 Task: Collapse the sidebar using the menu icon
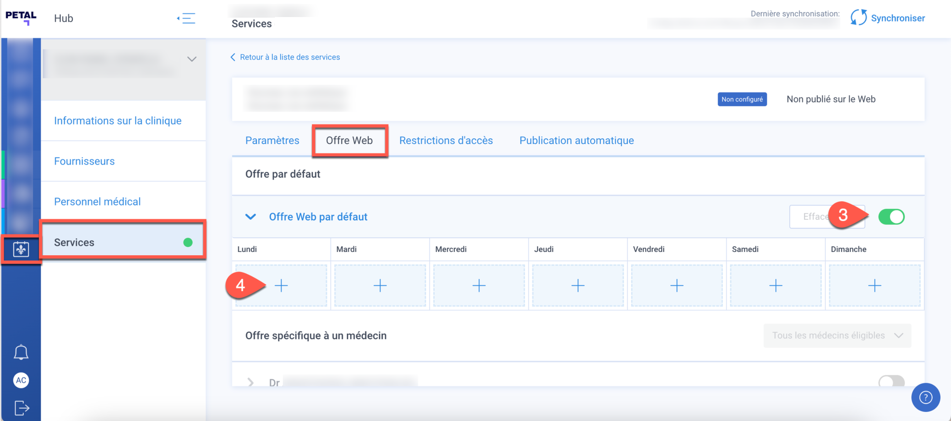tap(186, 18)
